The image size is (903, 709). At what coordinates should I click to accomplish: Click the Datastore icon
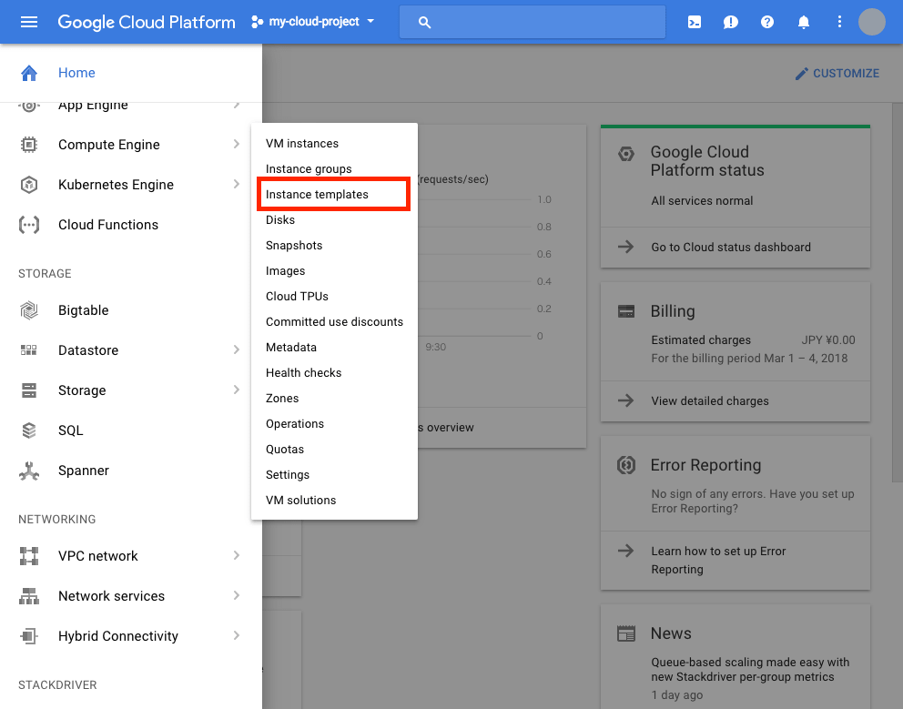click(29, 350)
